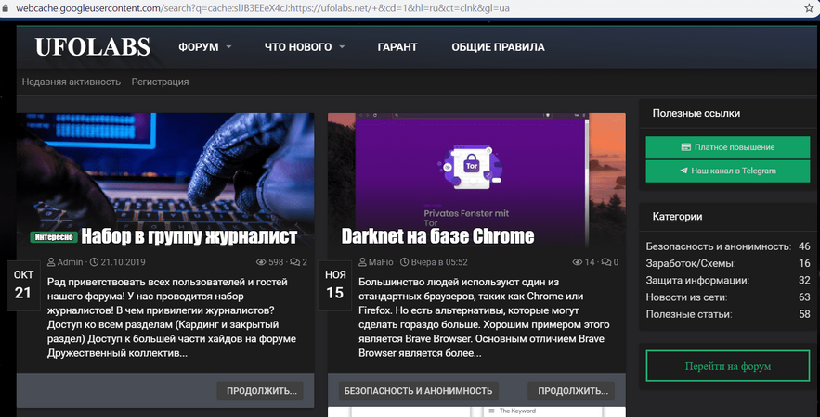Click the author name MaFio

(382, 262)
